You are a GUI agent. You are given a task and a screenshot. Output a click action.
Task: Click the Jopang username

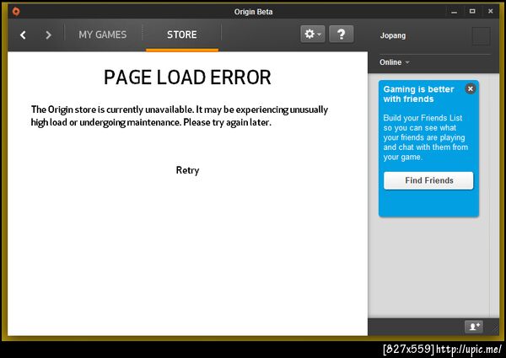coord(393,35)
